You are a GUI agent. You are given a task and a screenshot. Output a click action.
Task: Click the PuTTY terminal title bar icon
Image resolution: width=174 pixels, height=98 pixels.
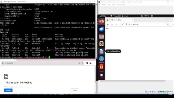(1, 2)
